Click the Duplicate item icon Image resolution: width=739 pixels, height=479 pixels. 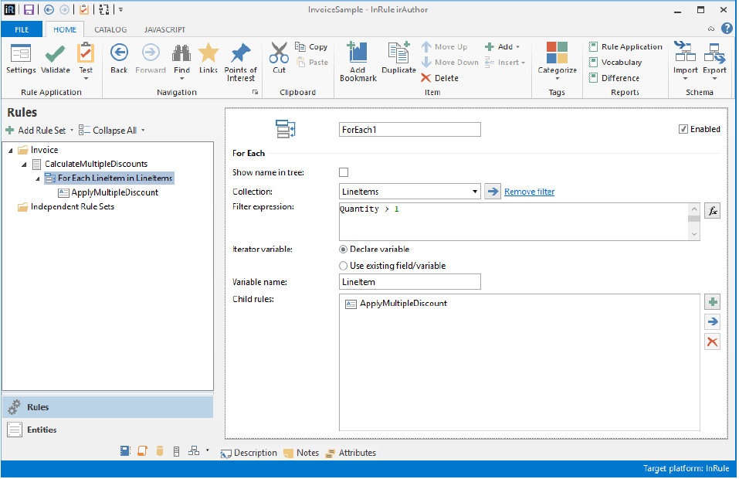point(398,54)
